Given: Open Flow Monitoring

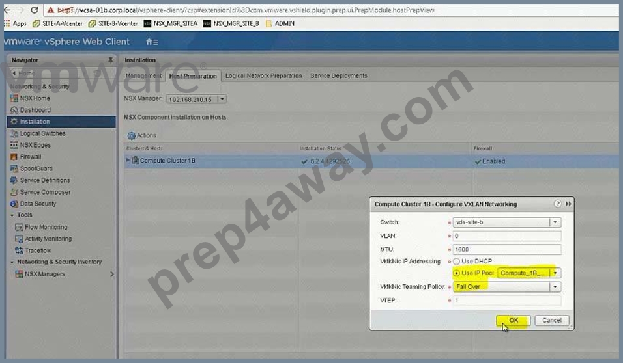Looking at the screenshot, I should 41,227.
